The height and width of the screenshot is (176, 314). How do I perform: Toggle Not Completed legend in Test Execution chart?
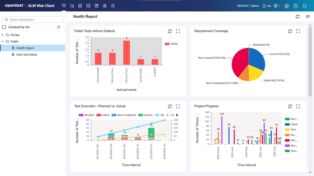click(124, 115)
